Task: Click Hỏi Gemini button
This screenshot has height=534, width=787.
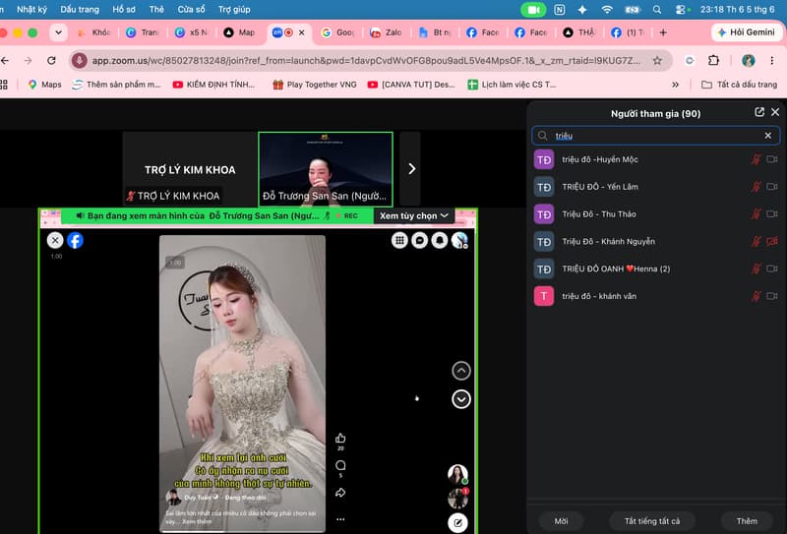Action: (x=746, y=32)
